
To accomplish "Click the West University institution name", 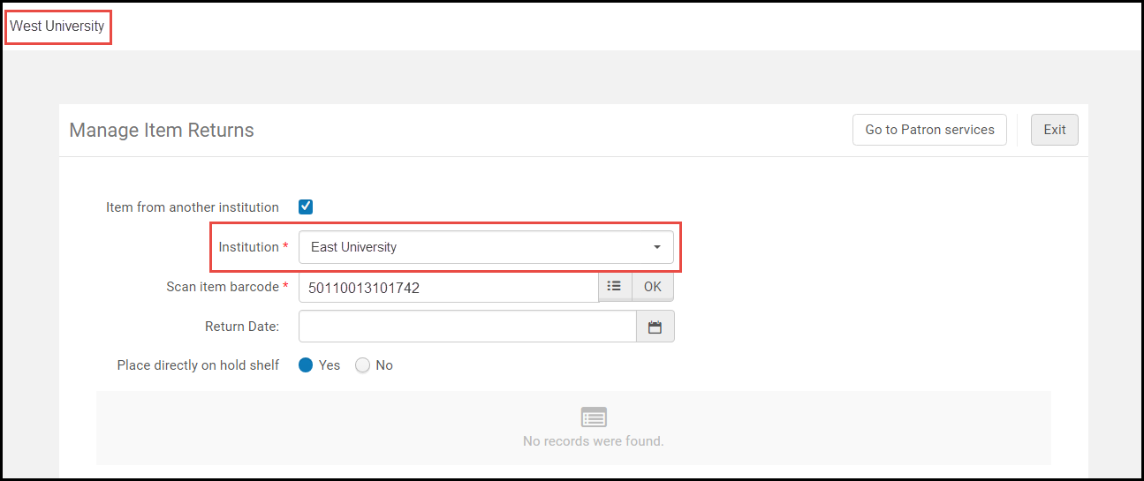I will (57, 26).
